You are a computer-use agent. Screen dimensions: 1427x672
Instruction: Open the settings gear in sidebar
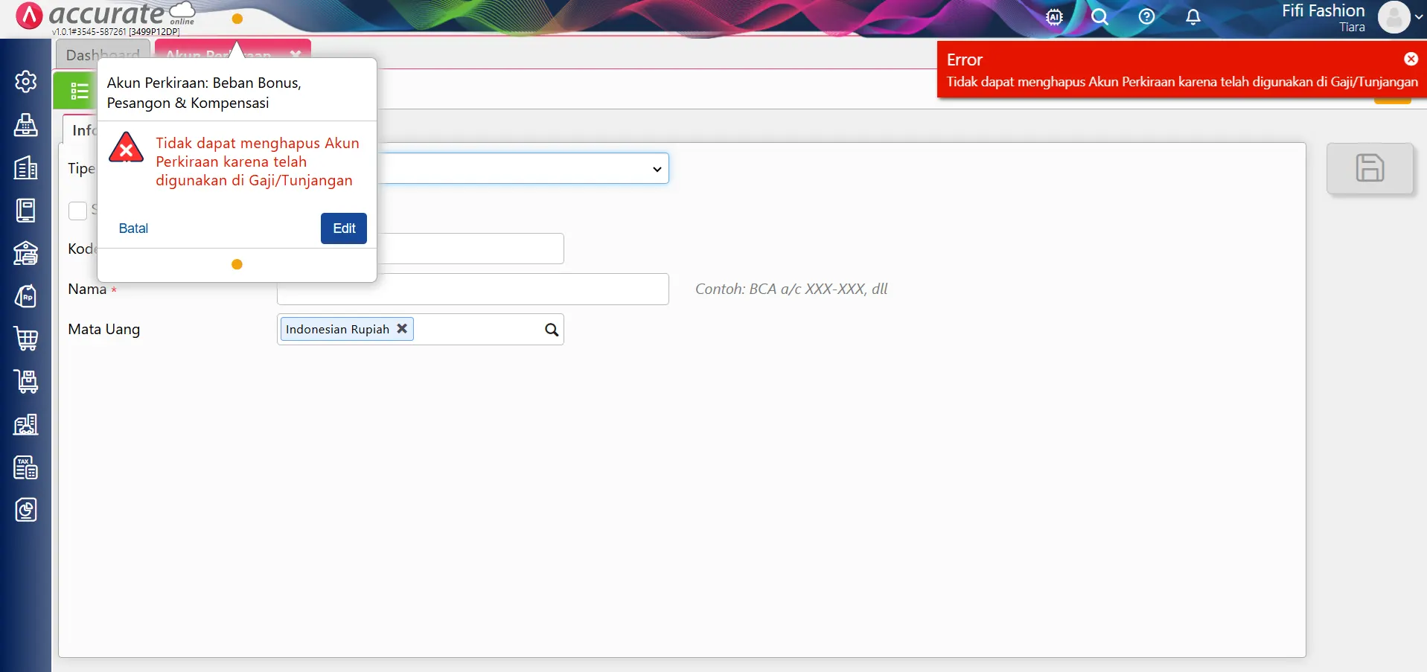[26, 81]
